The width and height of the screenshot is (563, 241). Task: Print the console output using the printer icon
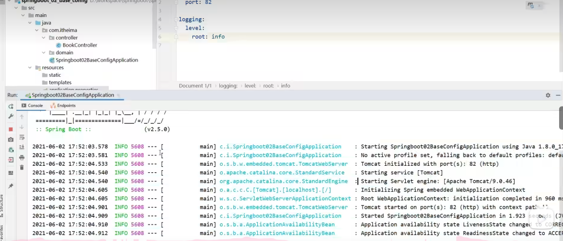[x=22, y=157]
